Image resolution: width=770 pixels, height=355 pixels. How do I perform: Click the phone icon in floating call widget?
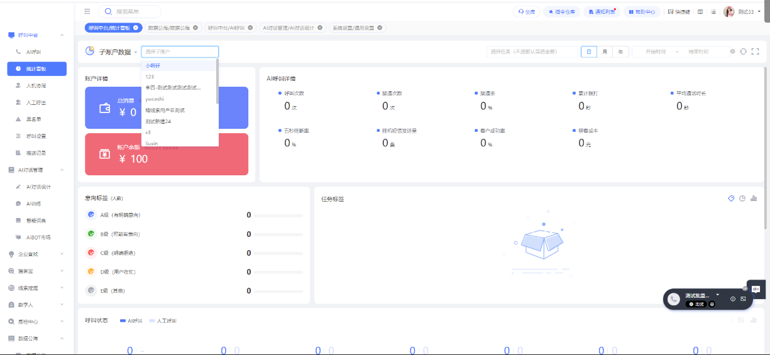tap(674, 299)
